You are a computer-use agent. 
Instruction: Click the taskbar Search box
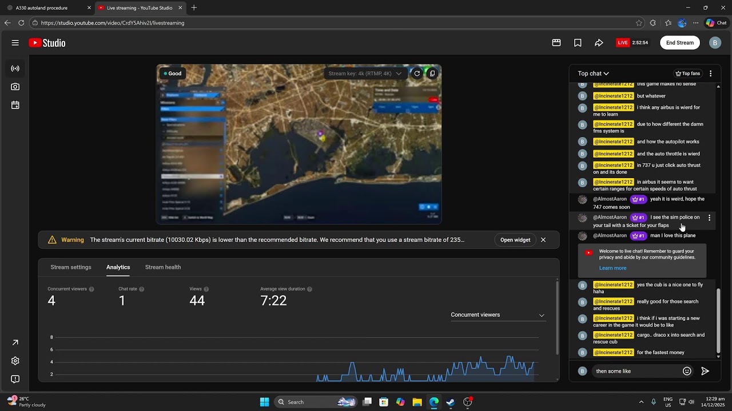316,402
